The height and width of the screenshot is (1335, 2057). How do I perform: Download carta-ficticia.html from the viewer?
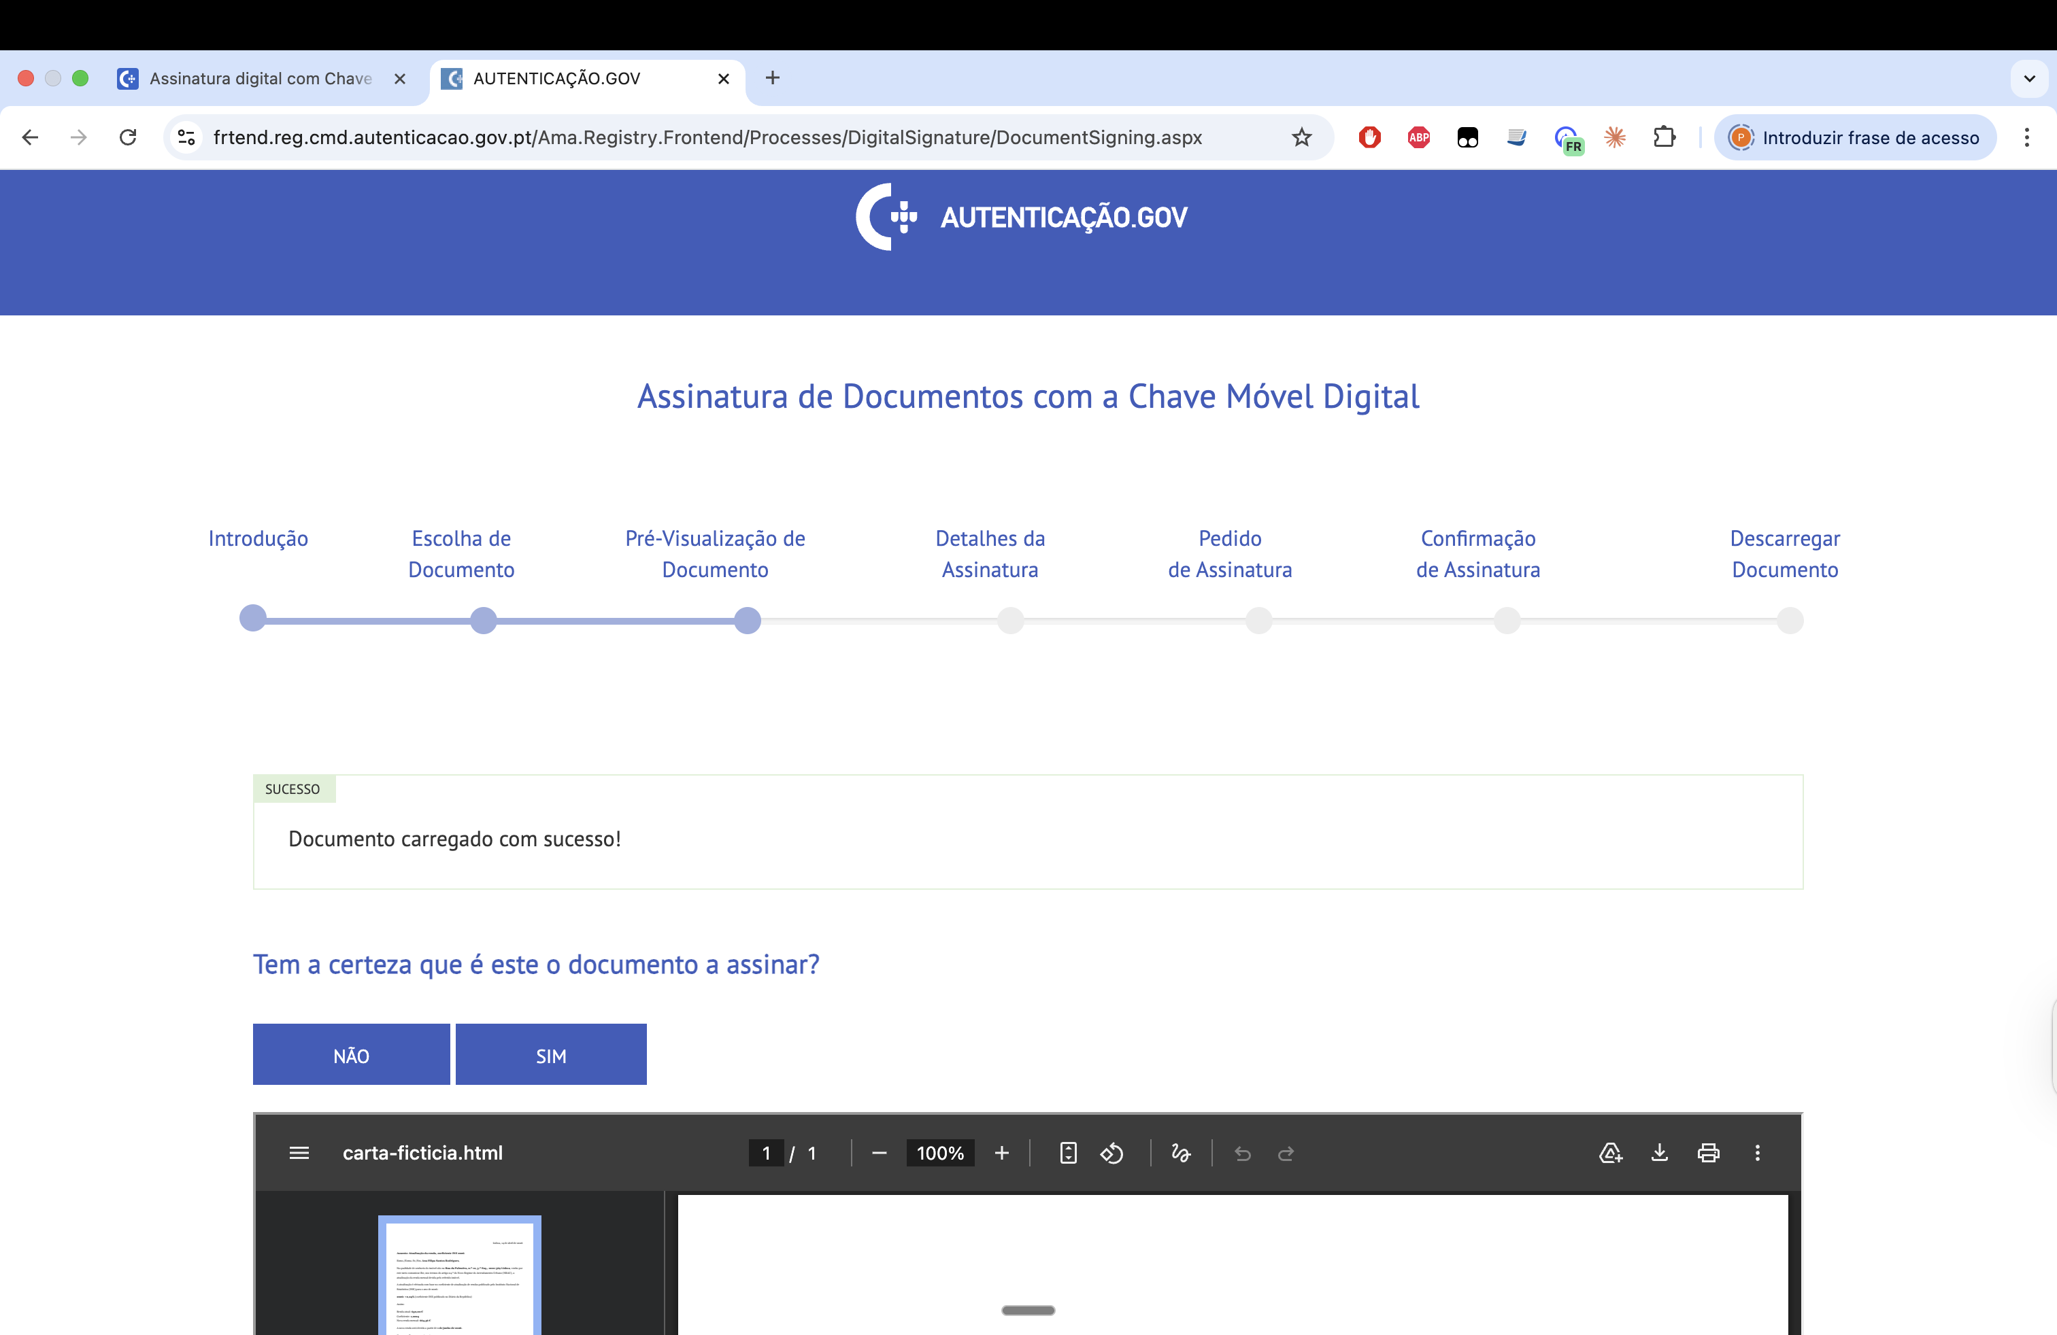point(1660,1153)
